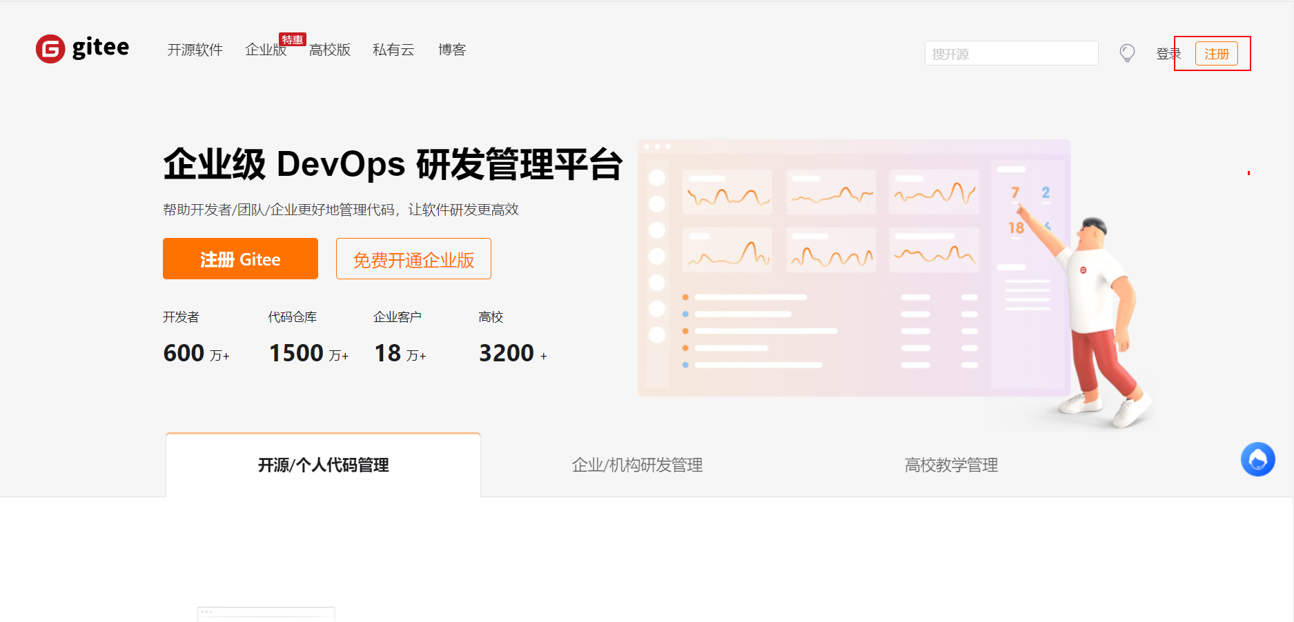
Task: Switch to the 企业/机构研发管理 tab
Action: pyautogui.click(x=637, y=465)
